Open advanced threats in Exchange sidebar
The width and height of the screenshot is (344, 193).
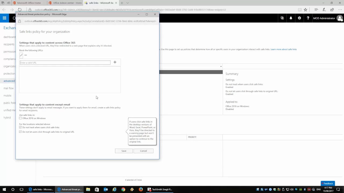point(9,81)
